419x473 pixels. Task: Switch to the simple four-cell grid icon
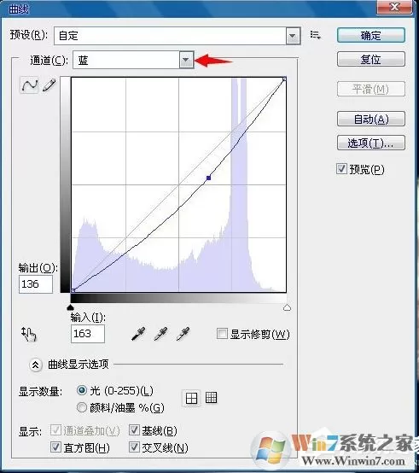[191, 398]
